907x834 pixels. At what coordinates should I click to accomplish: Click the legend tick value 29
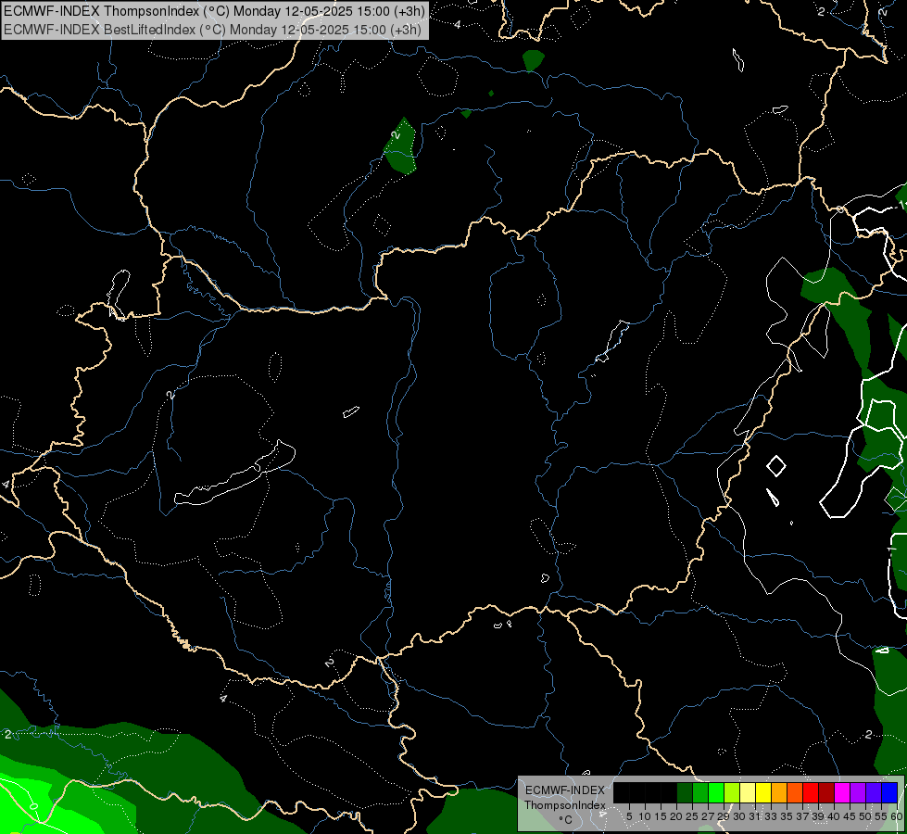click(724, 816)
